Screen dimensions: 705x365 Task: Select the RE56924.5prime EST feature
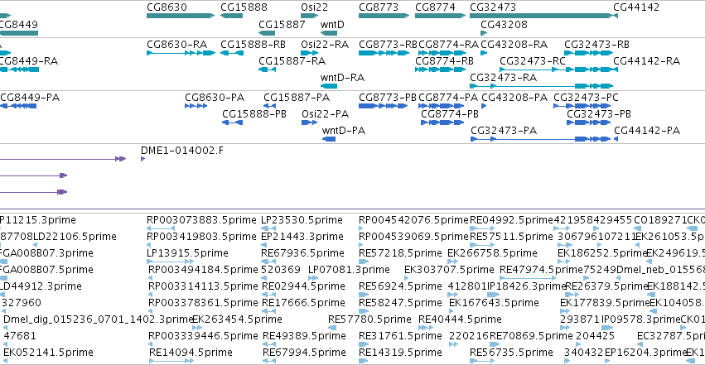coord(364,295)
